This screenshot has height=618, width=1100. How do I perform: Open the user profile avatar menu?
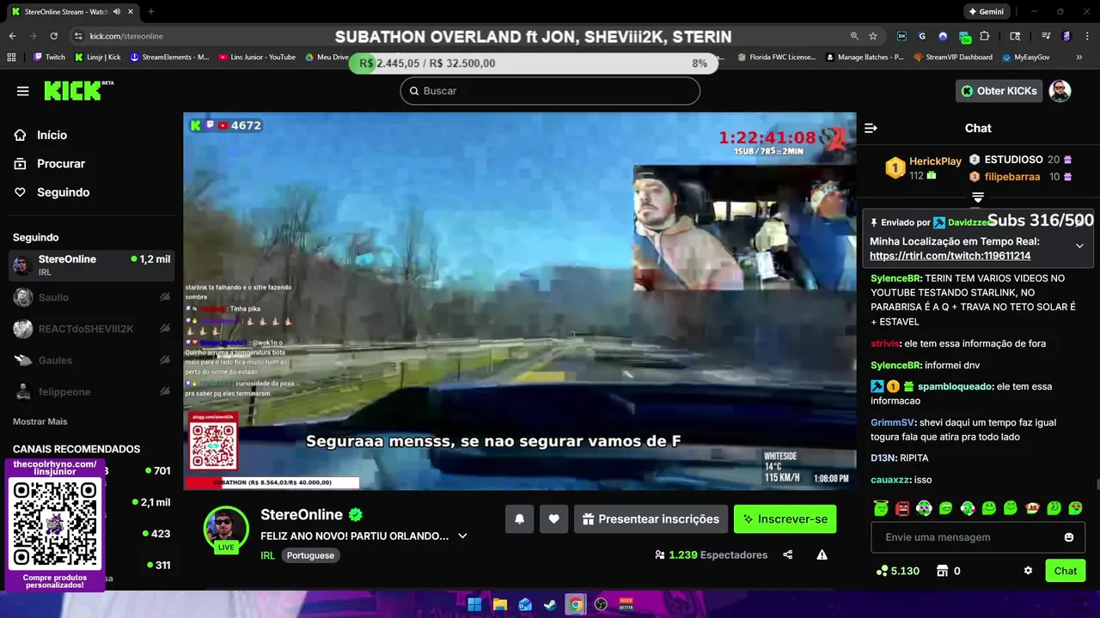pyautogui.click(x=1060, y=91)
